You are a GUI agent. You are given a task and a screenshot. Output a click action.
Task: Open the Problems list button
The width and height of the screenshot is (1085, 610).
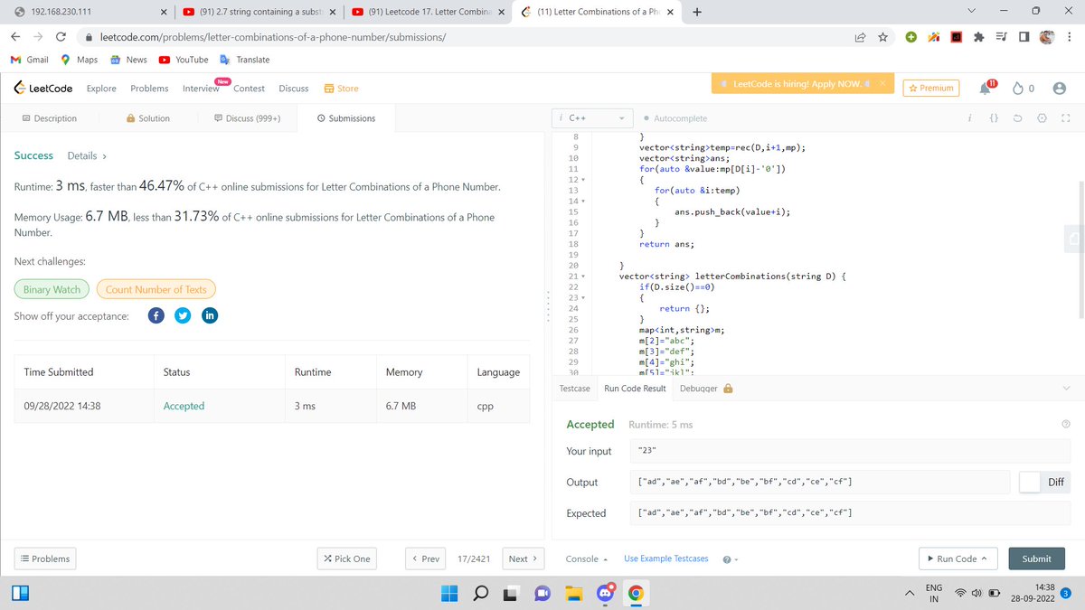tap(44, 558)
